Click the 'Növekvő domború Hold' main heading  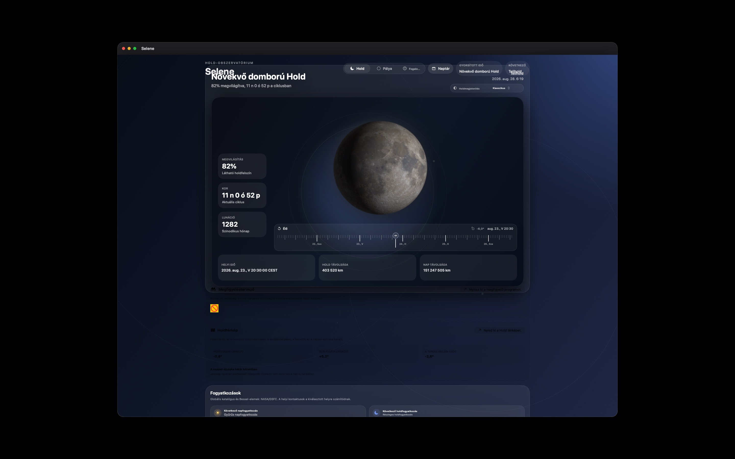(x=259, y=76)
